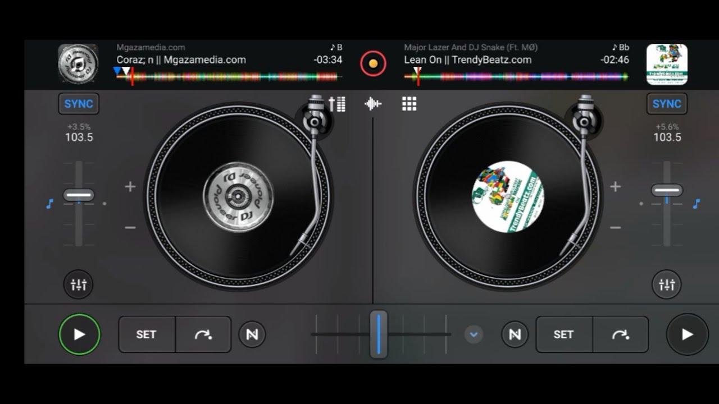Toggle key lock note on right deck

pyautogui.click(x=697, y=204)
